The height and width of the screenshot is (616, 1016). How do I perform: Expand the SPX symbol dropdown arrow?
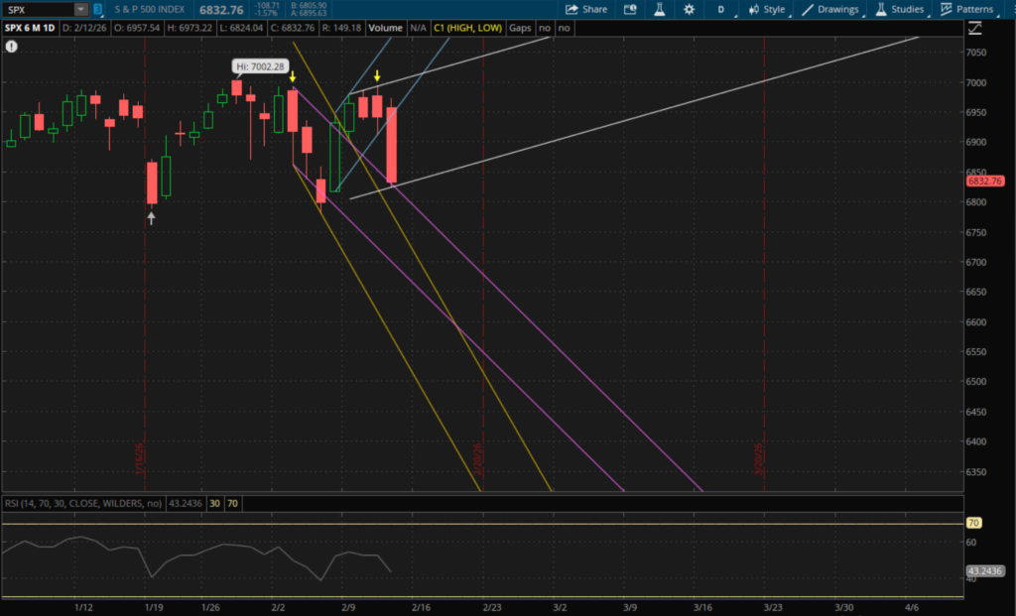pos(80,9)
